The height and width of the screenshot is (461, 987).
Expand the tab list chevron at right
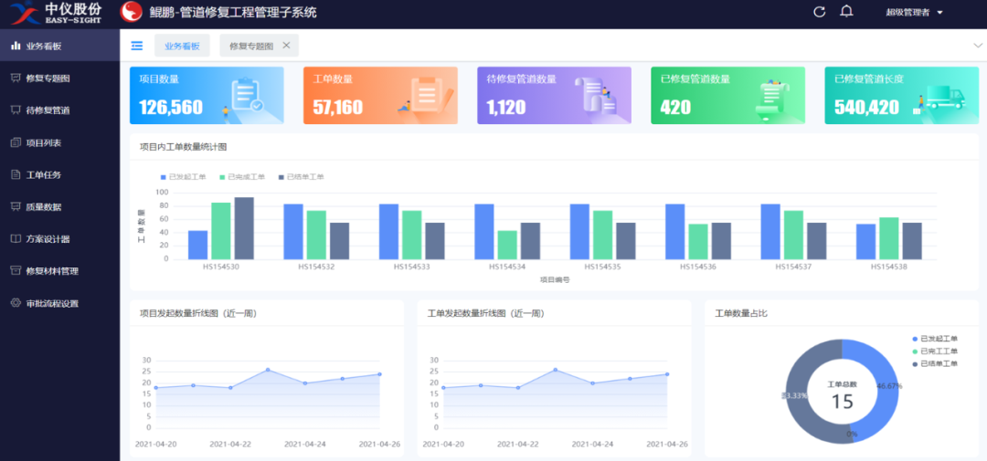coord(977,46)
